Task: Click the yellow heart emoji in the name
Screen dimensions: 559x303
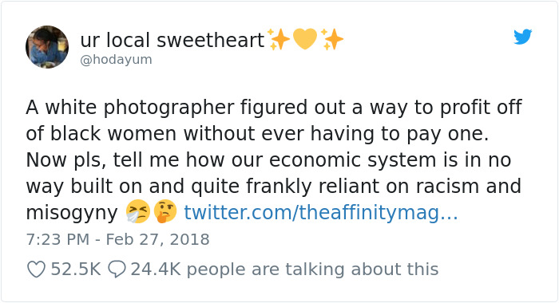Action: click(x=305, y=38)
